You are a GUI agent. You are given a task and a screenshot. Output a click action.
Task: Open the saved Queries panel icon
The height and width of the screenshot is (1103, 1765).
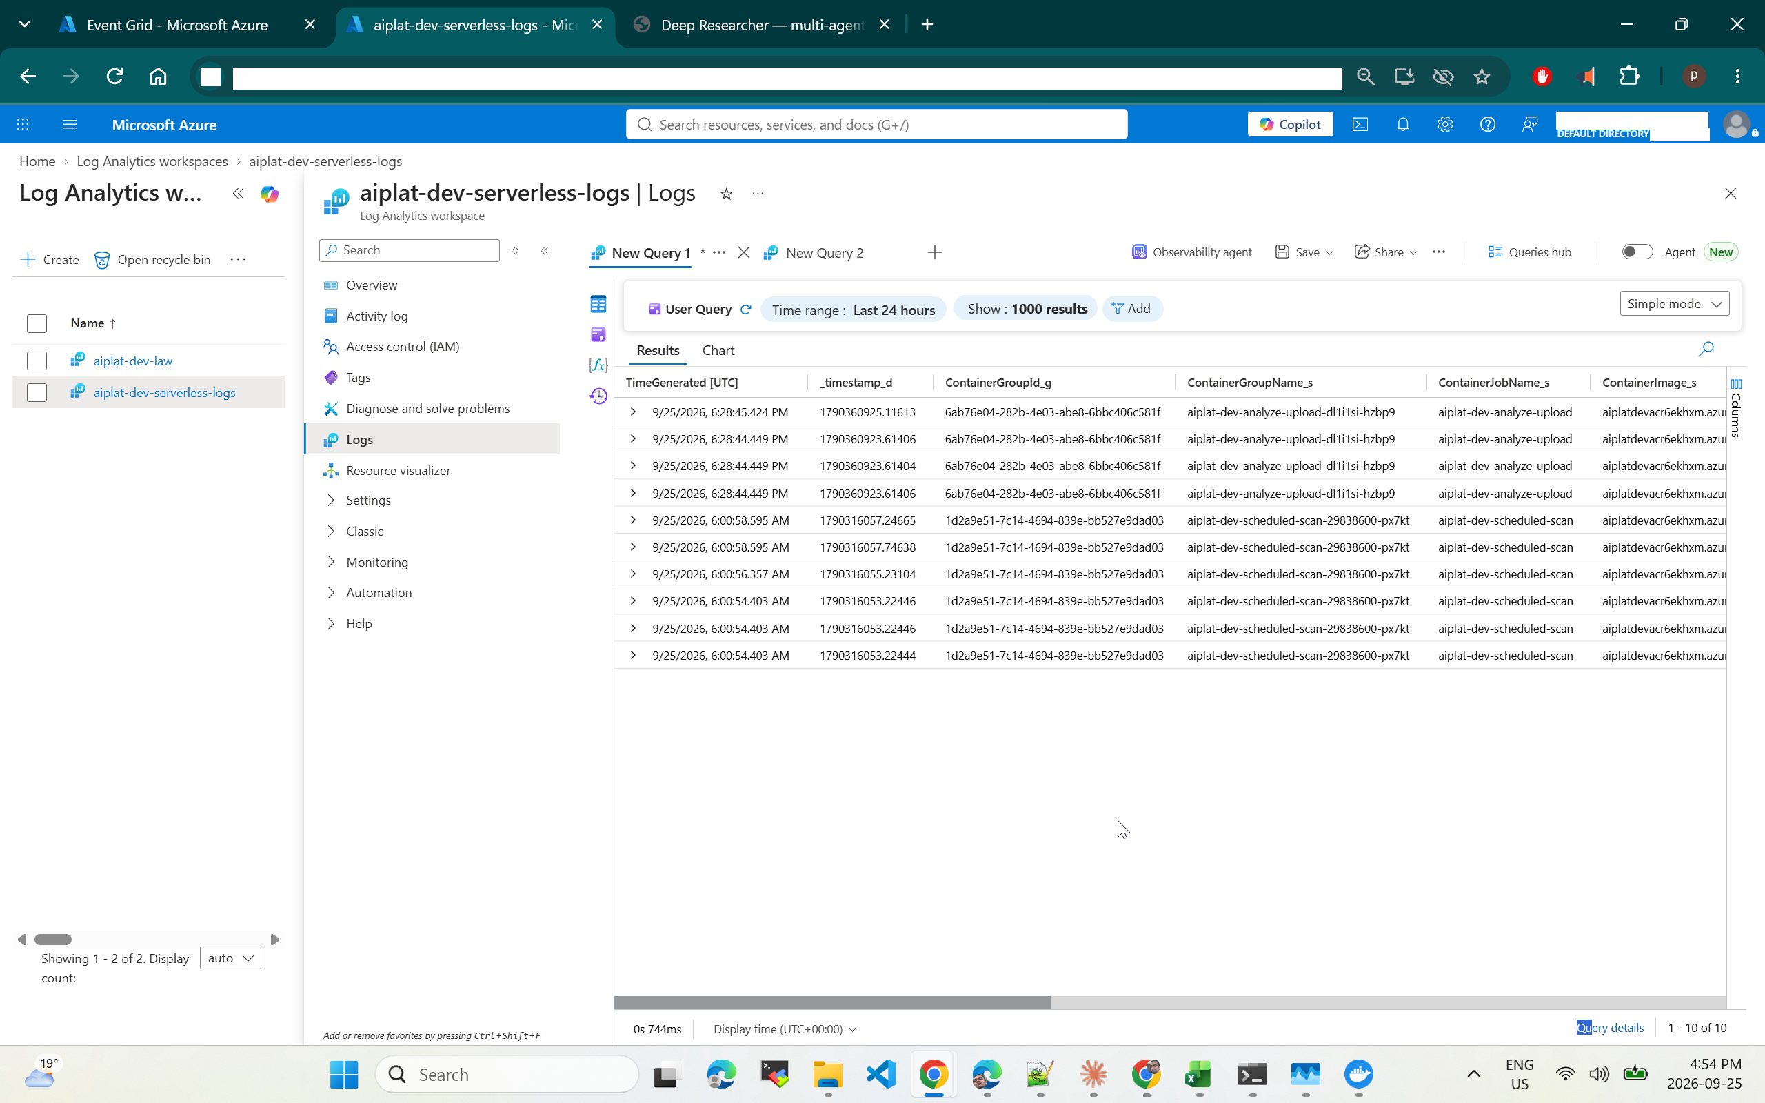(x=598, y=335)
